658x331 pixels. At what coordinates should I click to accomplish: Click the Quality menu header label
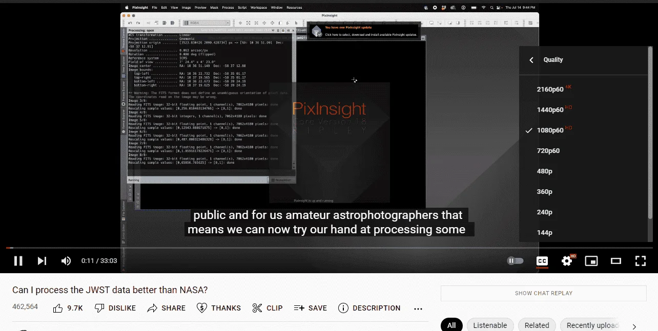click(x=553, y=60)
